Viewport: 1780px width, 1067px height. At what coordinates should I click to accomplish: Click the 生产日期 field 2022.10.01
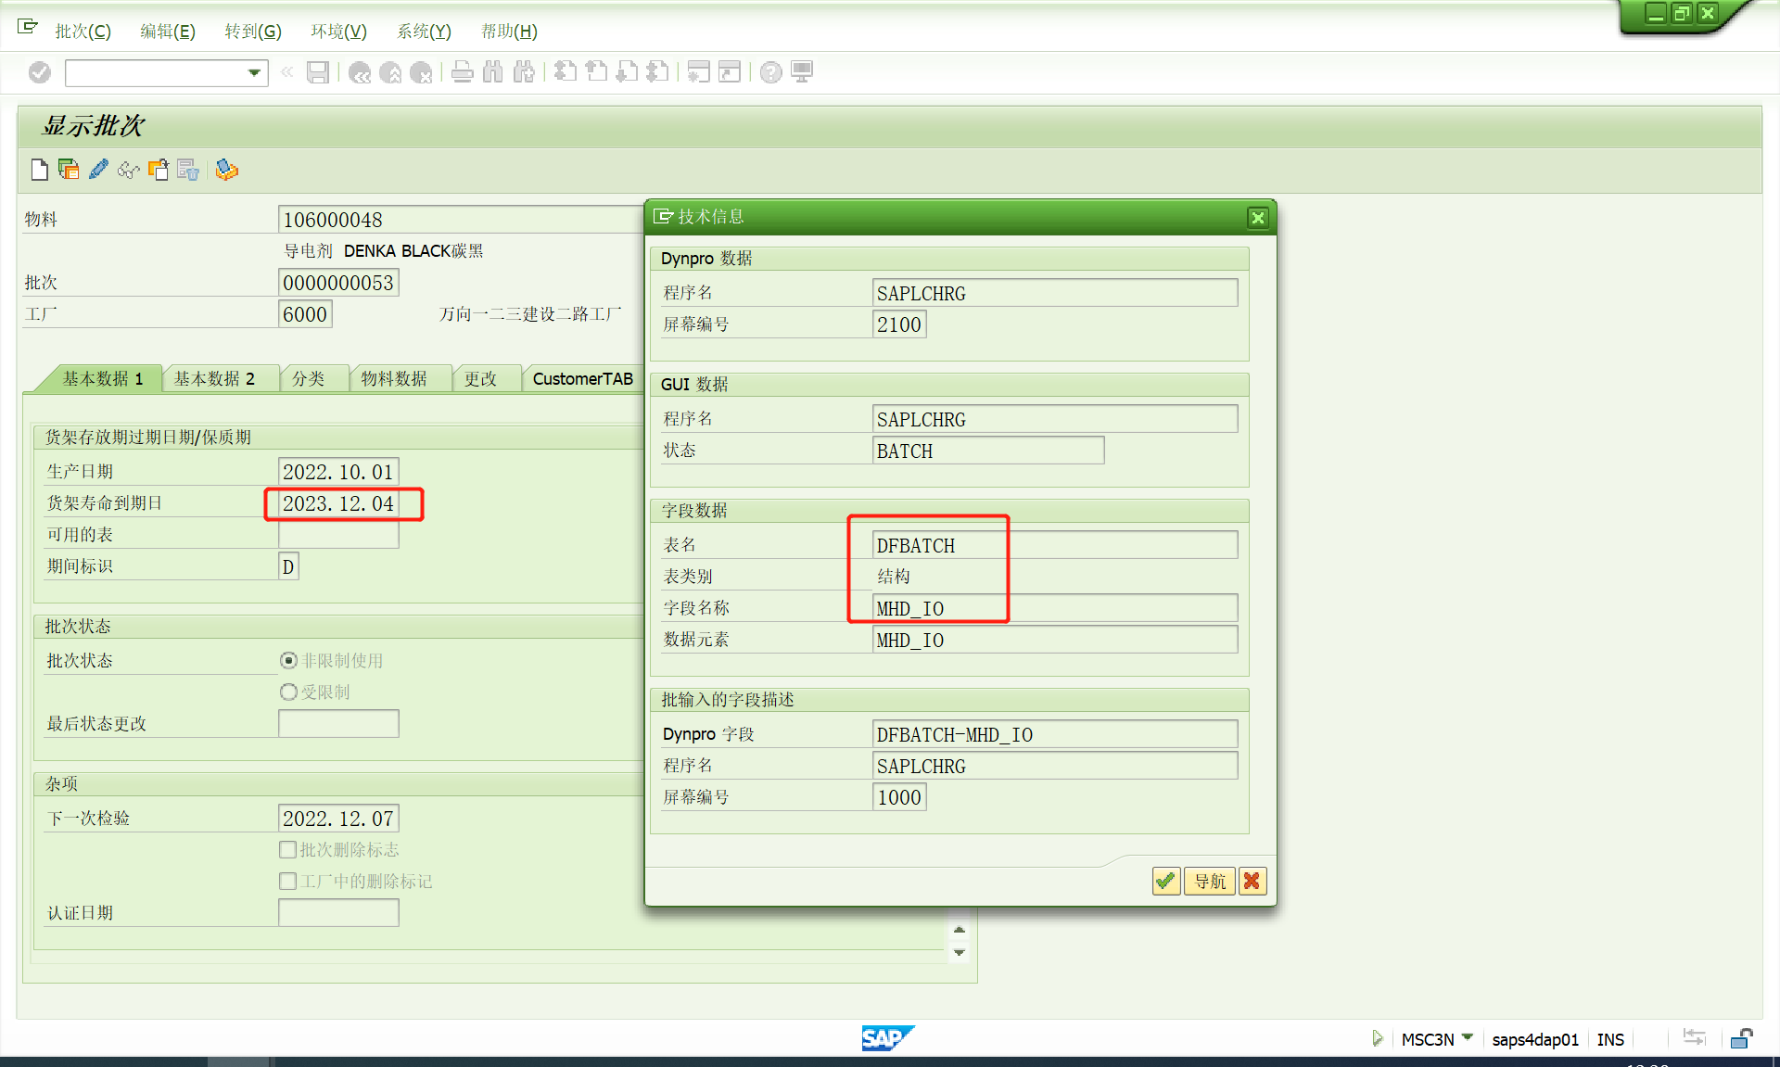(x=338, y=472)
